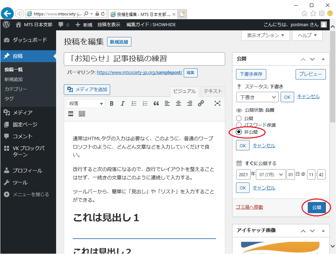Center align the text
Image resolution: width=336 pixels, height=254 pixels.
(178, 103)
